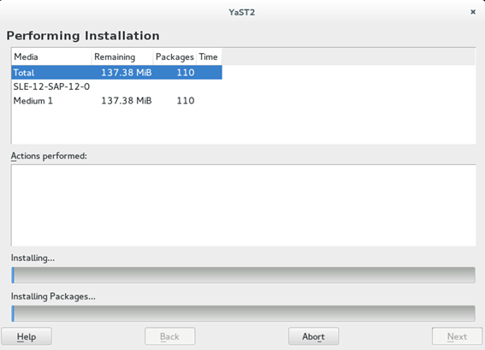Click the Medium 1 package count 110
The height and width of the screenshot is (350, 485).
pyautogui.click(x=186, y=101)
